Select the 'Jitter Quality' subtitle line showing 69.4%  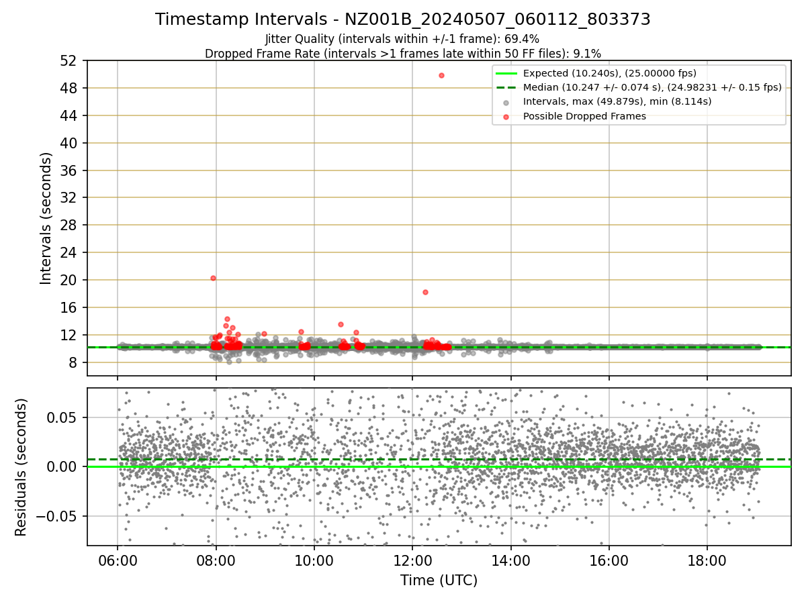coord(402,39)
